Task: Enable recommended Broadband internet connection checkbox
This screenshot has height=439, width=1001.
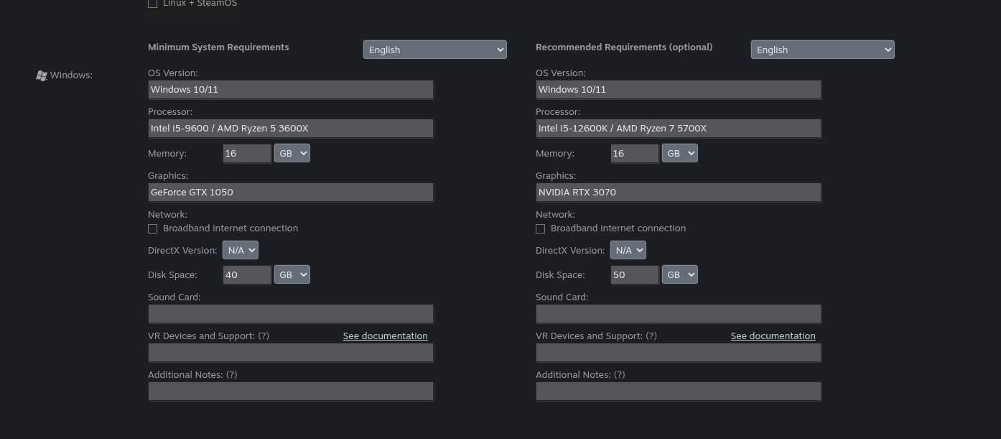Action: (x=540, y=228)
